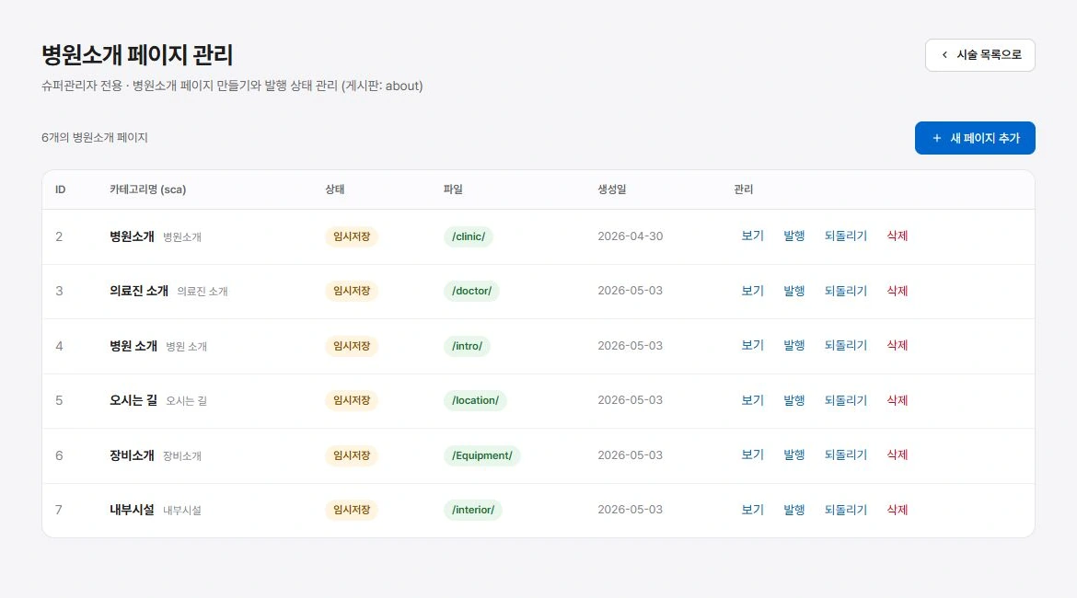The height and width of the screenshot is (598, 1077).
Task: Delete the 오시는 길 page
Action: 897,400
